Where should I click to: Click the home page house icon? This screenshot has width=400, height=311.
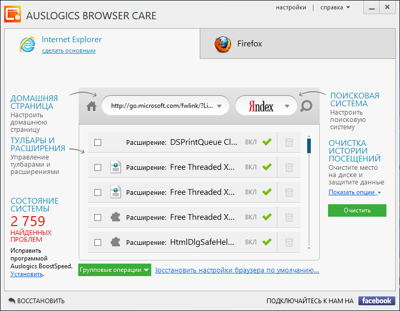point(91,106)
